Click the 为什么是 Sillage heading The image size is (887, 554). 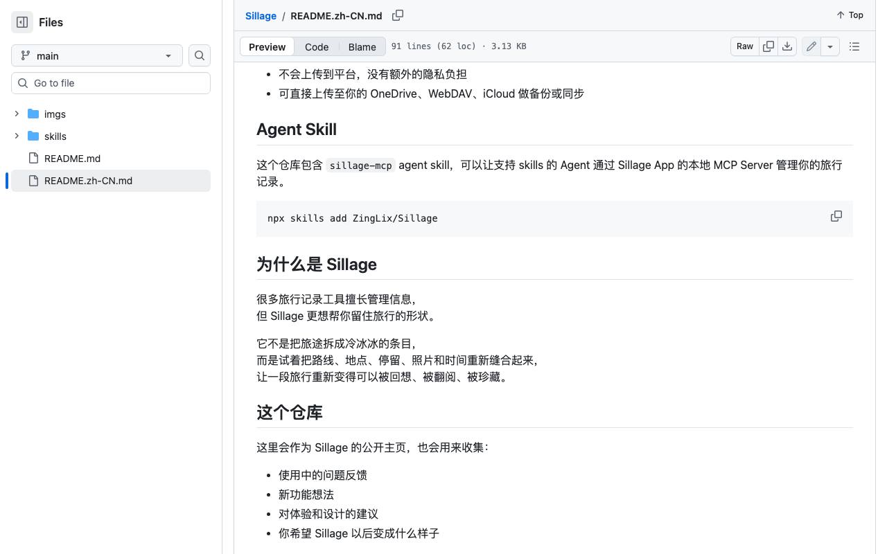pos(317,265)
